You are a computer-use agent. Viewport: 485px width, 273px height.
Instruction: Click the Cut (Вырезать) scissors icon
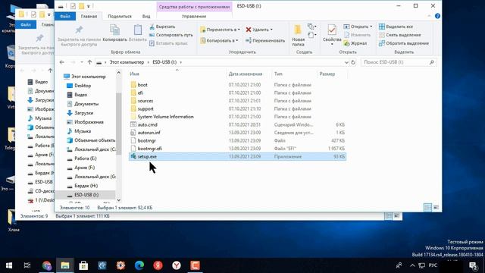click(x=152, y=27)
